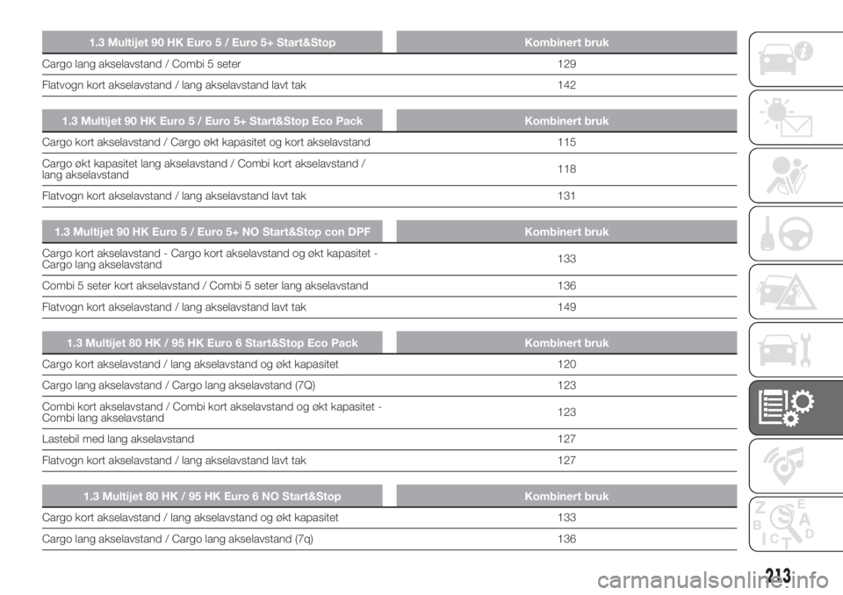The width and height of the screenshot is (843, 595).
Task: Click the value 142
Action: [566, 85]
